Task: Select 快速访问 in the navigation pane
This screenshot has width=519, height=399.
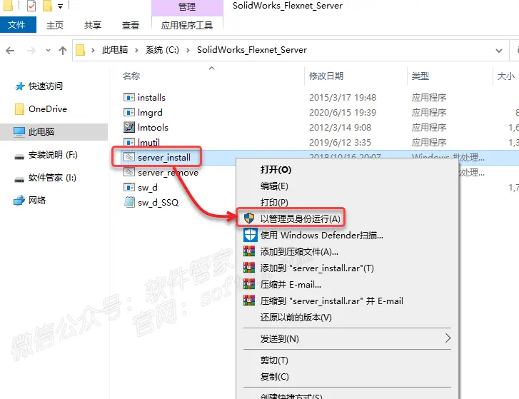Action: click(46, 86)
